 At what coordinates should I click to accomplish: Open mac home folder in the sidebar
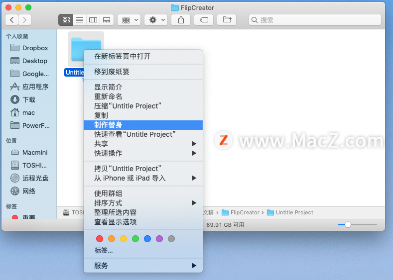pyautogui.click(x=29, y=112)
